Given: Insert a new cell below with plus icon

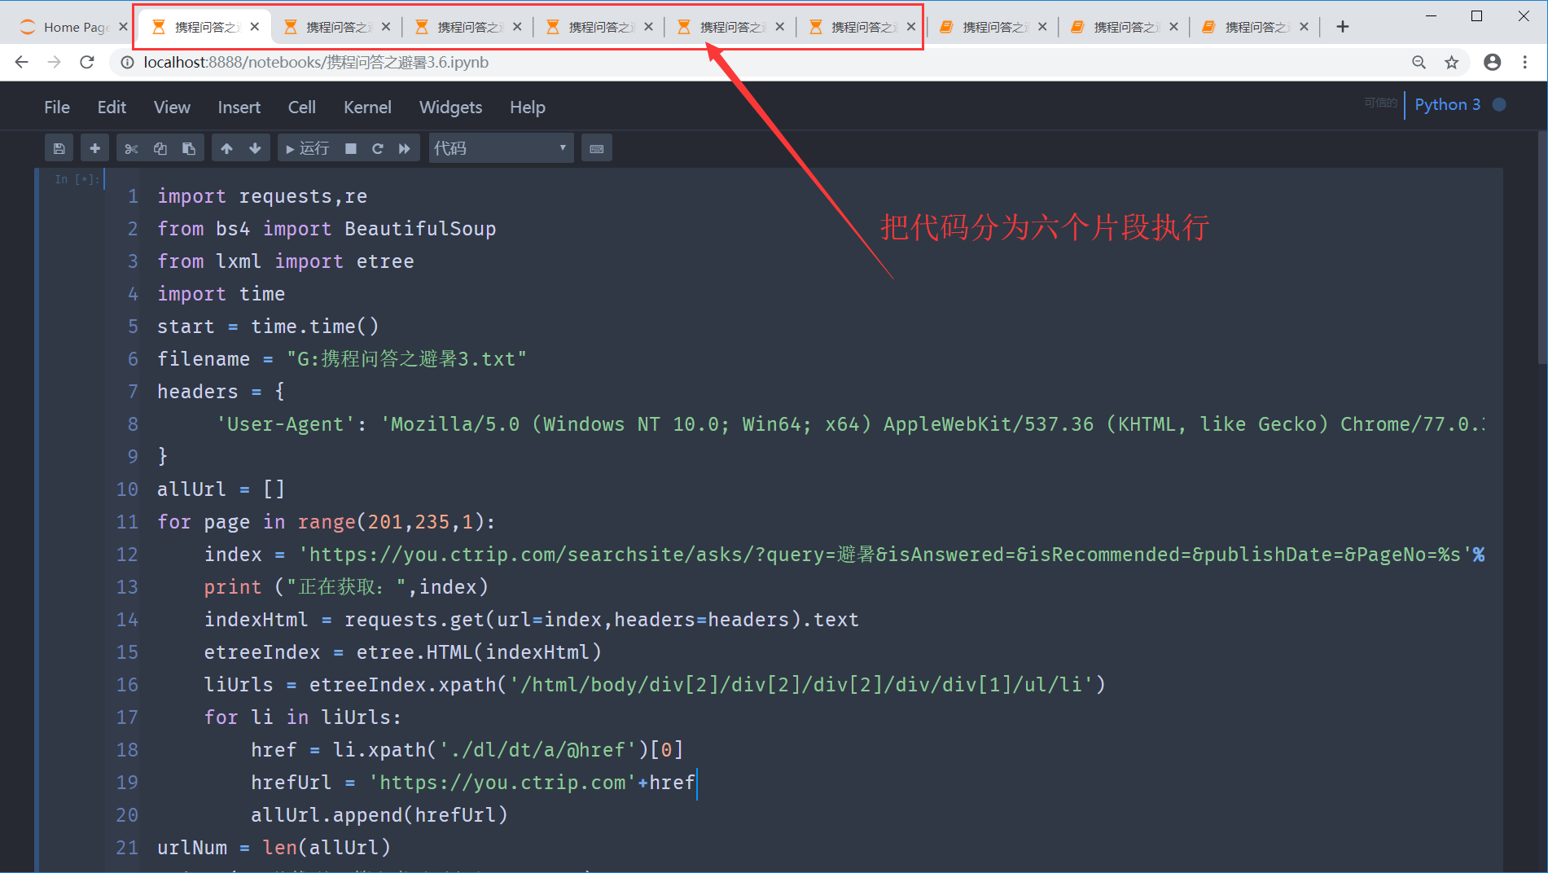Looking at the screenshot, I should 94,148.
